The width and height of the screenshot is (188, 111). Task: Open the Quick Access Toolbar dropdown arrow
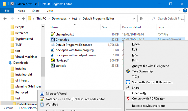pyautogui.click(x=36, y=4)
